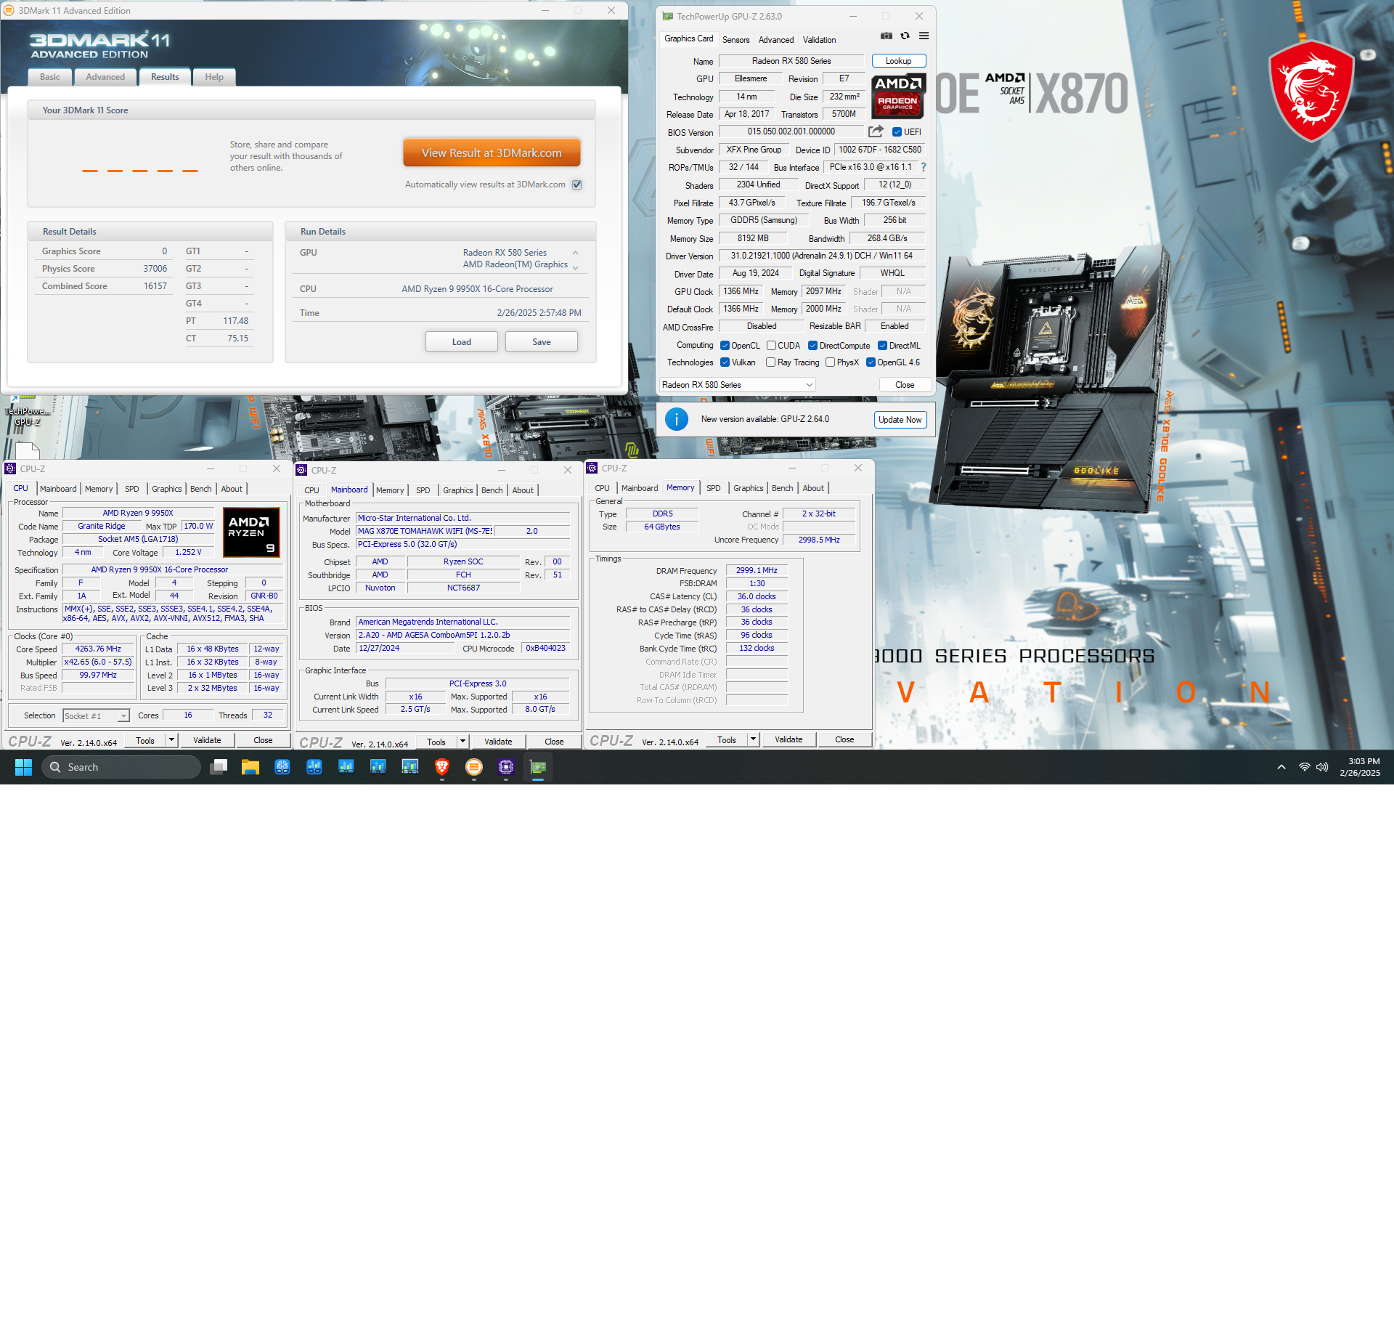
Task: Toggle the Vulkan checkbox
Action: [x=725, y=362]
